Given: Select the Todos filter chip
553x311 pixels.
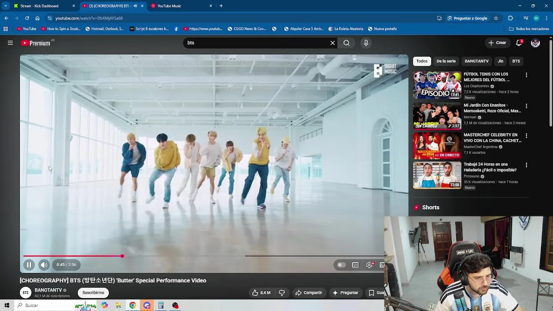Looking at the screenshot, I should click(422, 61).
